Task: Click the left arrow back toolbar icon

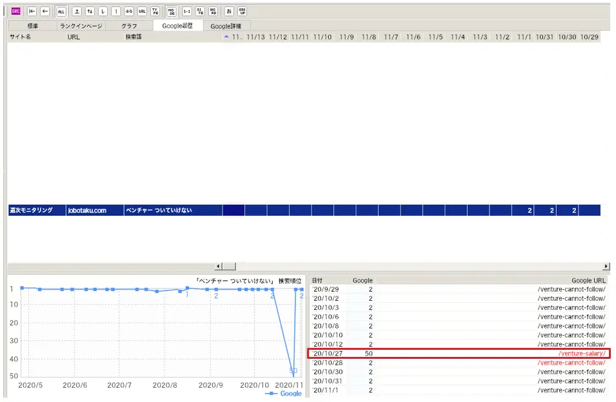Action: (x=45, y=11)
